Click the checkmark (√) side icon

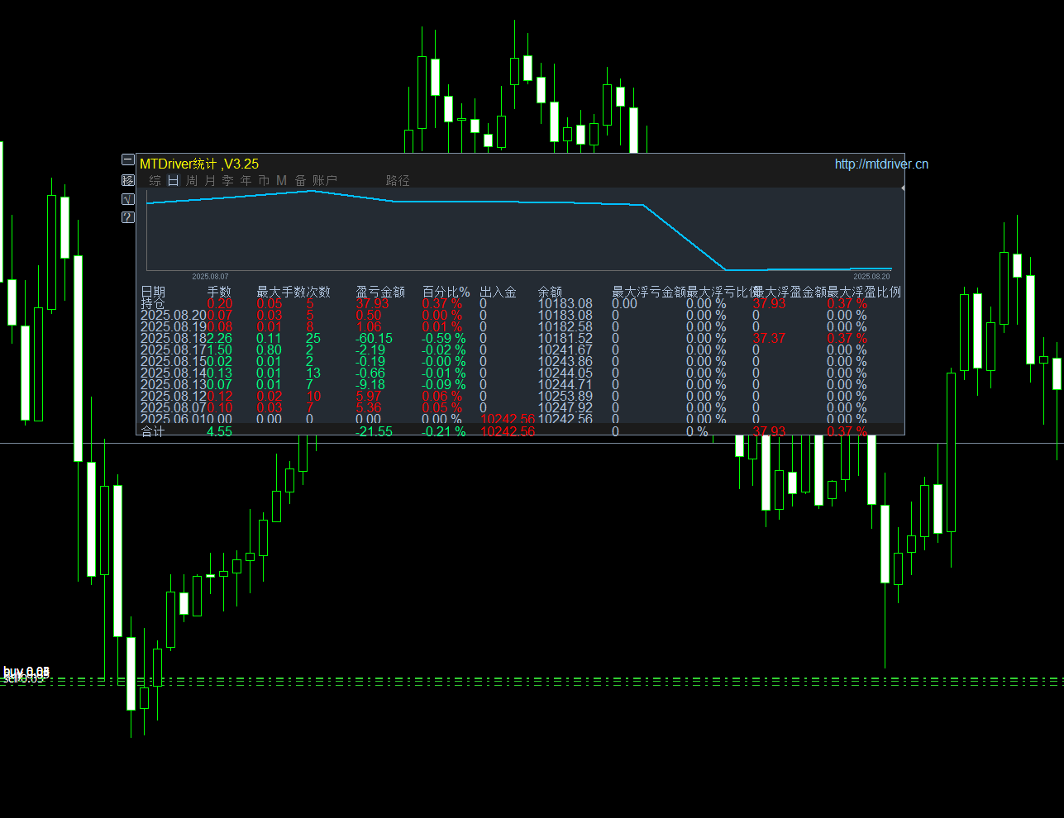coord(127,198)
